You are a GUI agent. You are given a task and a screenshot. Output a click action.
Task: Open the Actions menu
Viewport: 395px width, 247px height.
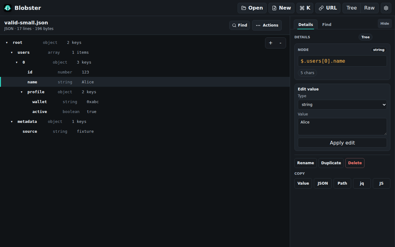click(267, 25)
